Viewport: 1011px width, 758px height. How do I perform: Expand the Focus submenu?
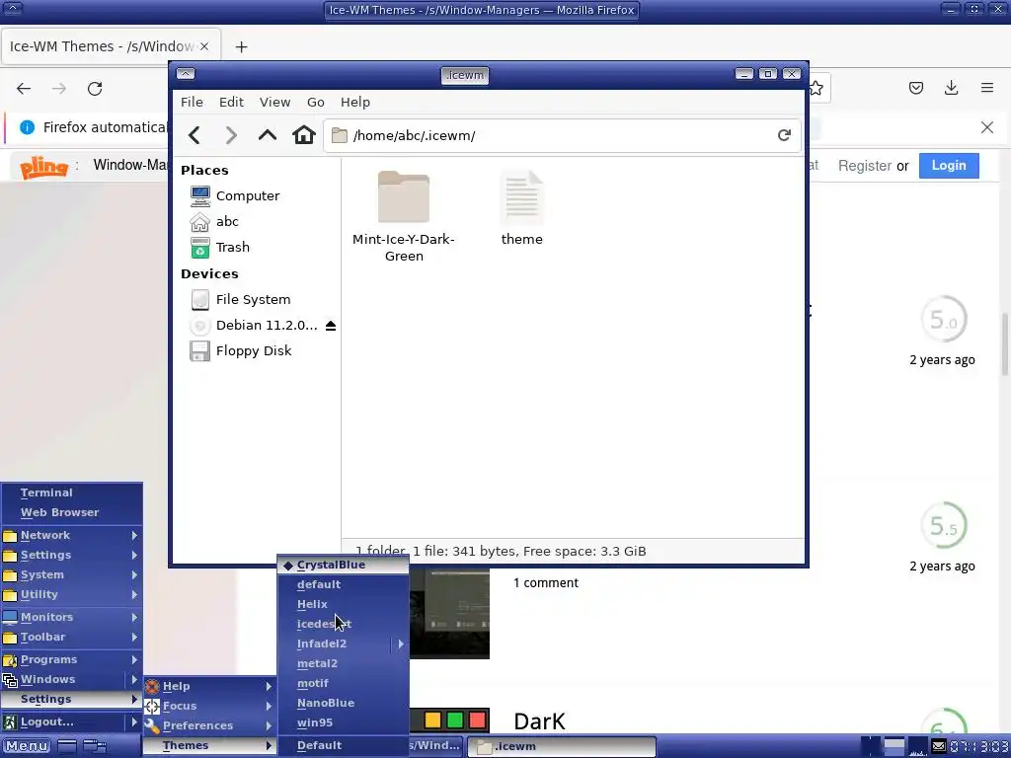[x=210, y=707]
